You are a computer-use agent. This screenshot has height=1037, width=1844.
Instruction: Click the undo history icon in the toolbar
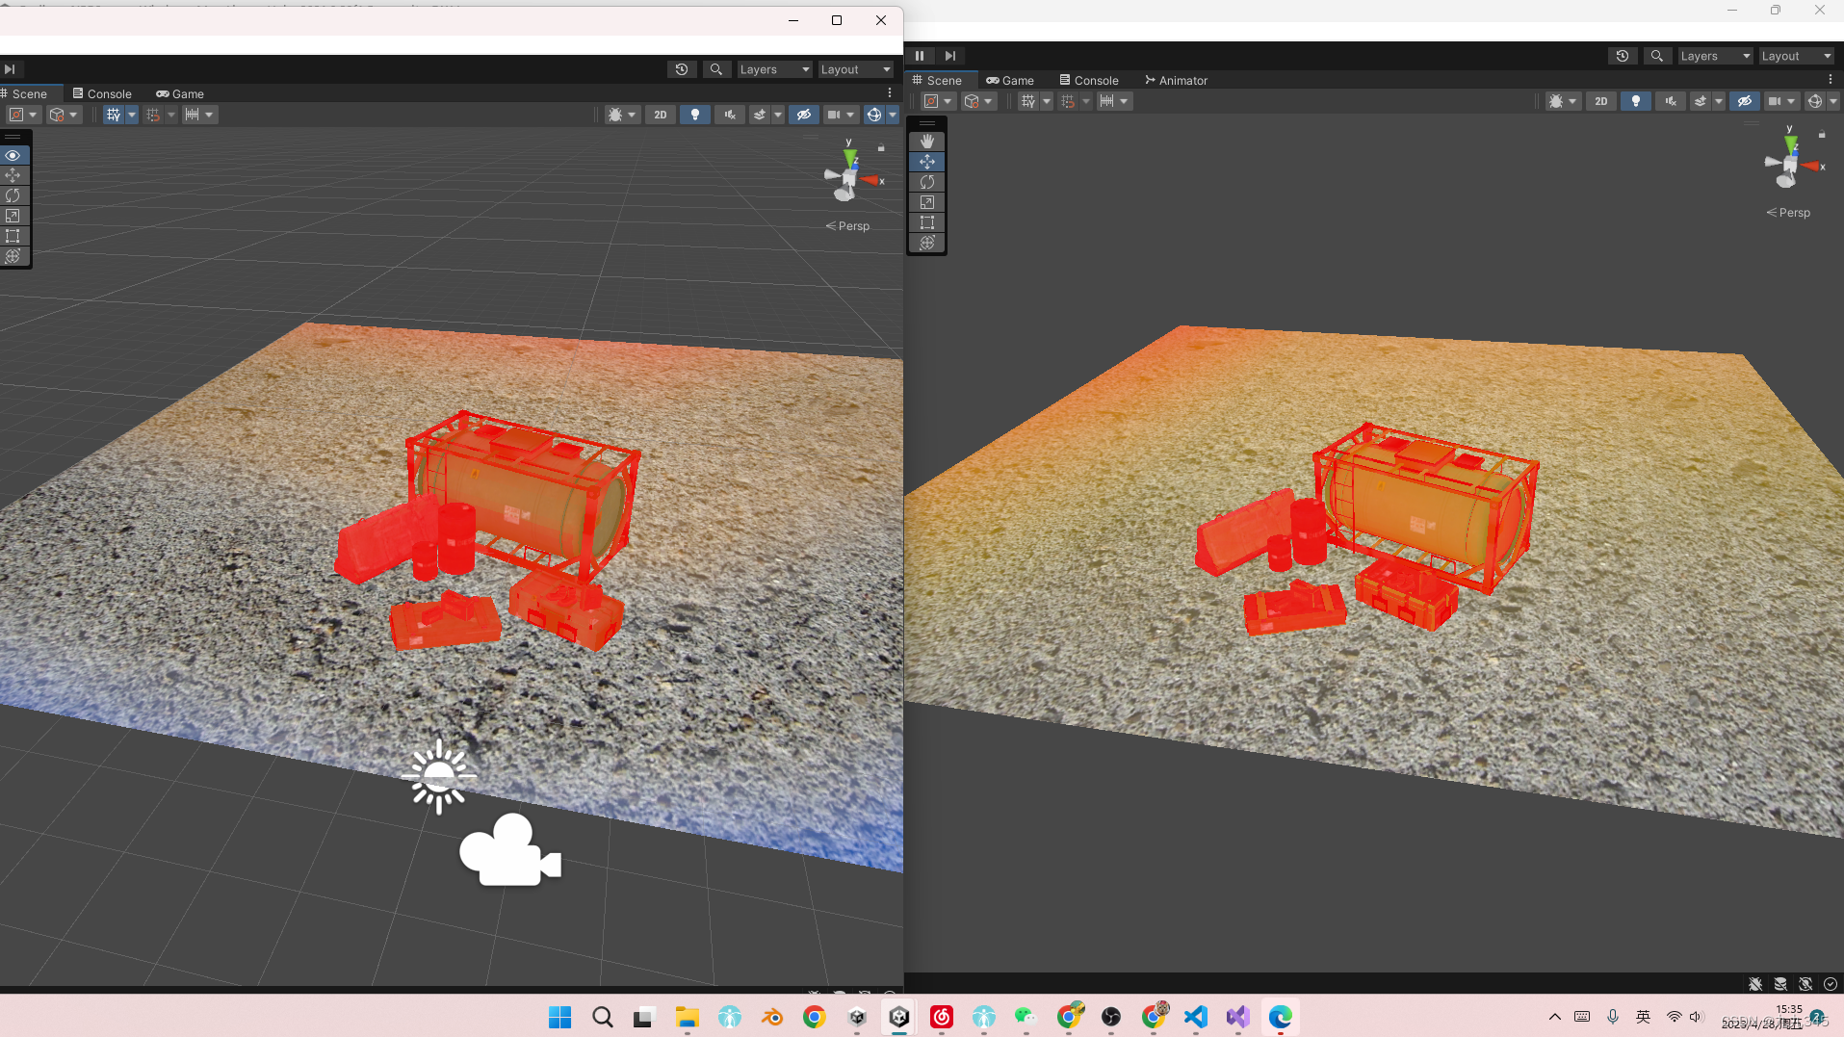pyautogui.click(x=1623, y=55)
